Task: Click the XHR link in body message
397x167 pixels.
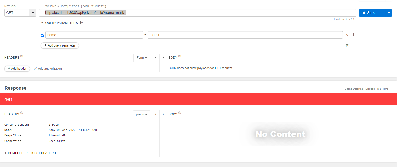Action: coord(173,68)
